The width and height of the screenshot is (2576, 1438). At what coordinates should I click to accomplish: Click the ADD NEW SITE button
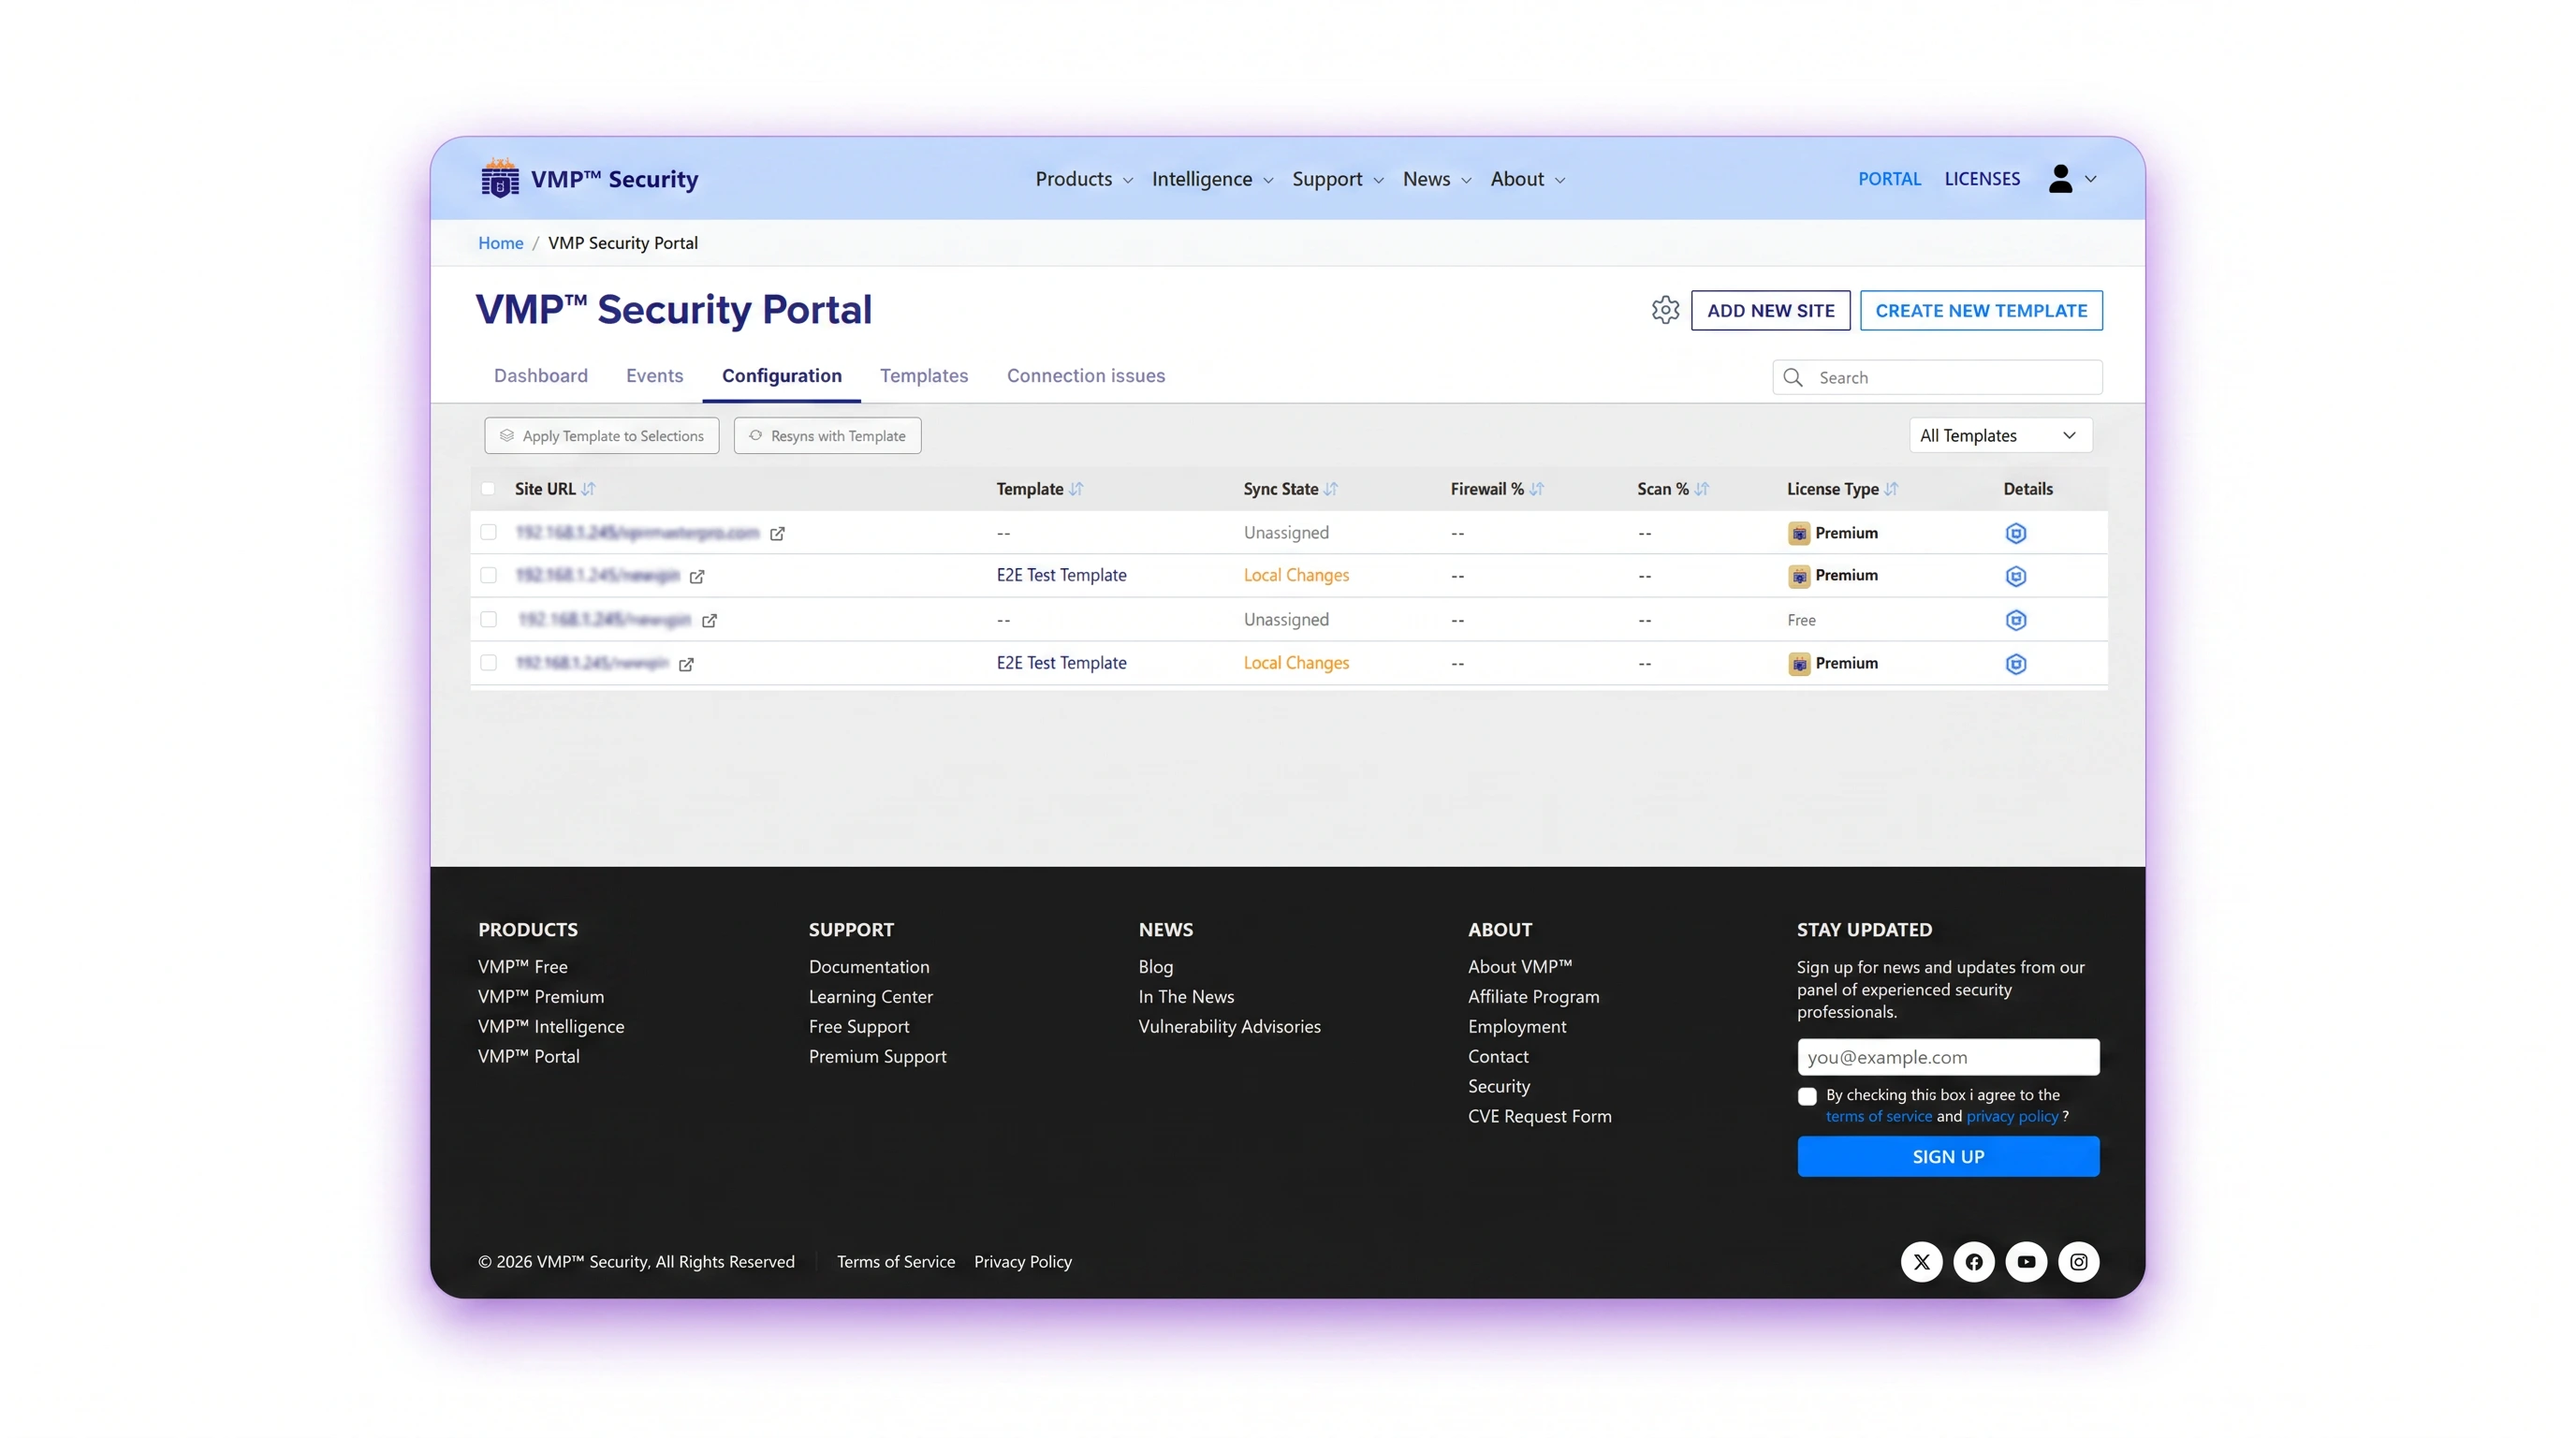click(1770, 310)
